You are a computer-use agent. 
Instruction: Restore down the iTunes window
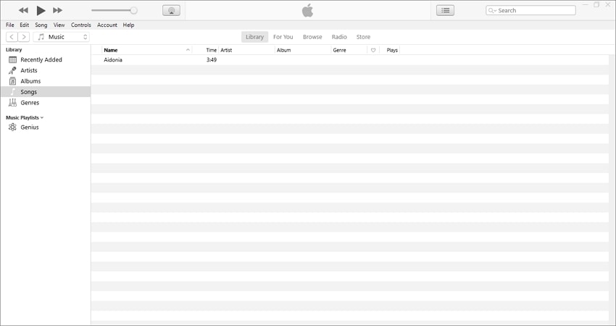(x=596, y=5)
